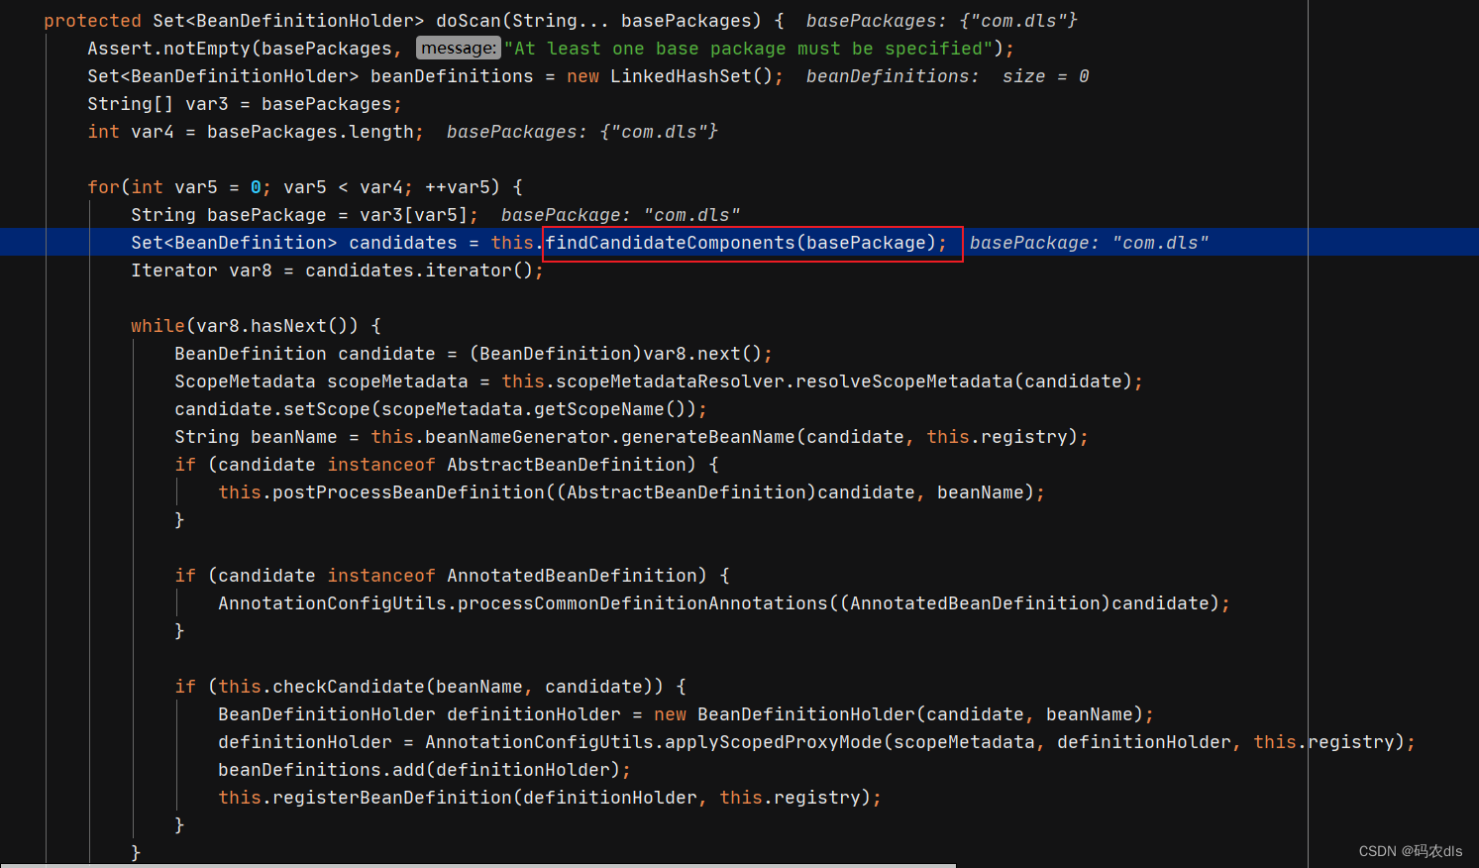The image size is (1479, 868).
Task: Click '(BeanDefinition)var8.next()' cast expression
Action: coord(615,354)
